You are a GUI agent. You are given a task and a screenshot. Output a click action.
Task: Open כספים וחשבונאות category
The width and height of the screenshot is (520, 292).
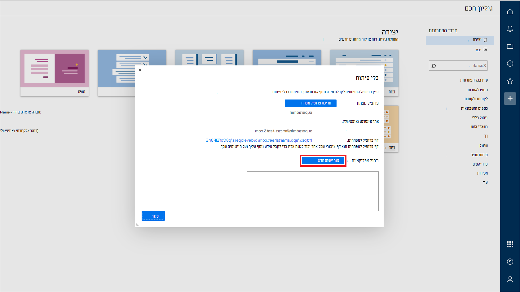tap(474, 108)
